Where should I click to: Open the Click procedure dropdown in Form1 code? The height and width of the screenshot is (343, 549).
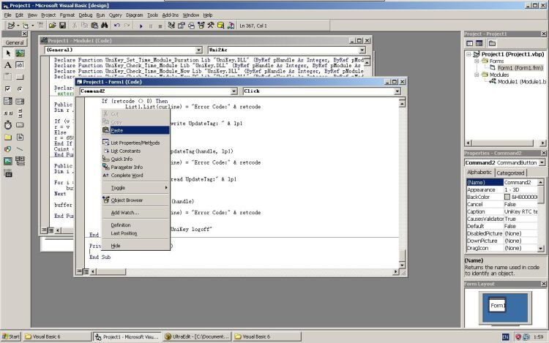[x=397, y=91]
